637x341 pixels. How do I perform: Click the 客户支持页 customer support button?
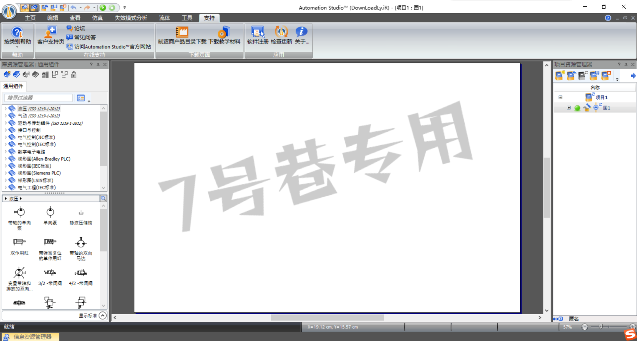pyautogui.click(x=50, y=35)
